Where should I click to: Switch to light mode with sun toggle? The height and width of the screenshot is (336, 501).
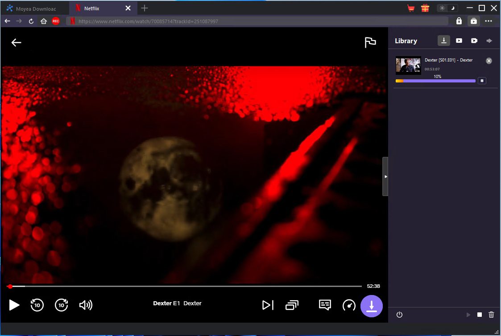tap(442, 8)
